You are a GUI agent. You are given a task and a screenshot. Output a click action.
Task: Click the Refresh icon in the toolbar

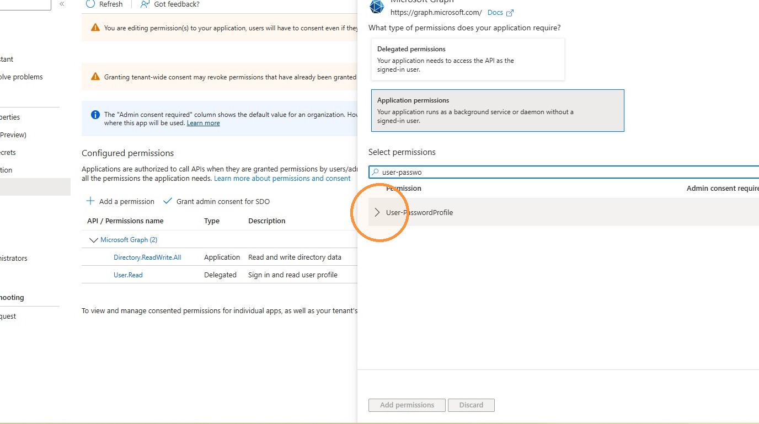(x=90, y=4)
